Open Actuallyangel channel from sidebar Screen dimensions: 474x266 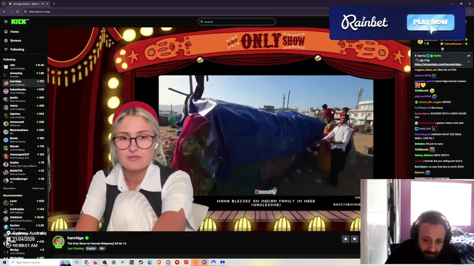tap(24, 180)
